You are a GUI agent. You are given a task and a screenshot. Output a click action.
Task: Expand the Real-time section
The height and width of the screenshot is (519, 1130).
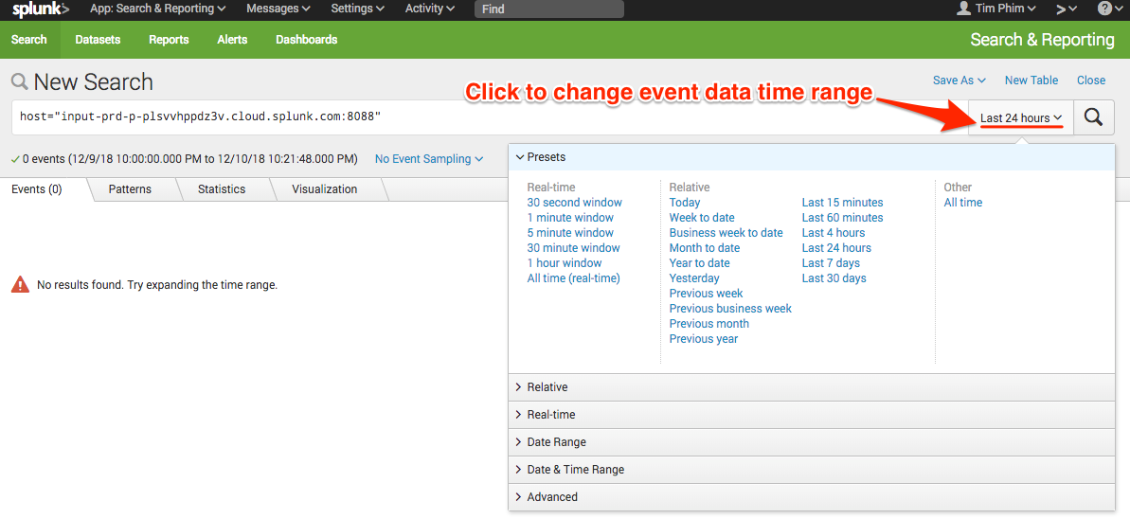[x=812, y=415]
